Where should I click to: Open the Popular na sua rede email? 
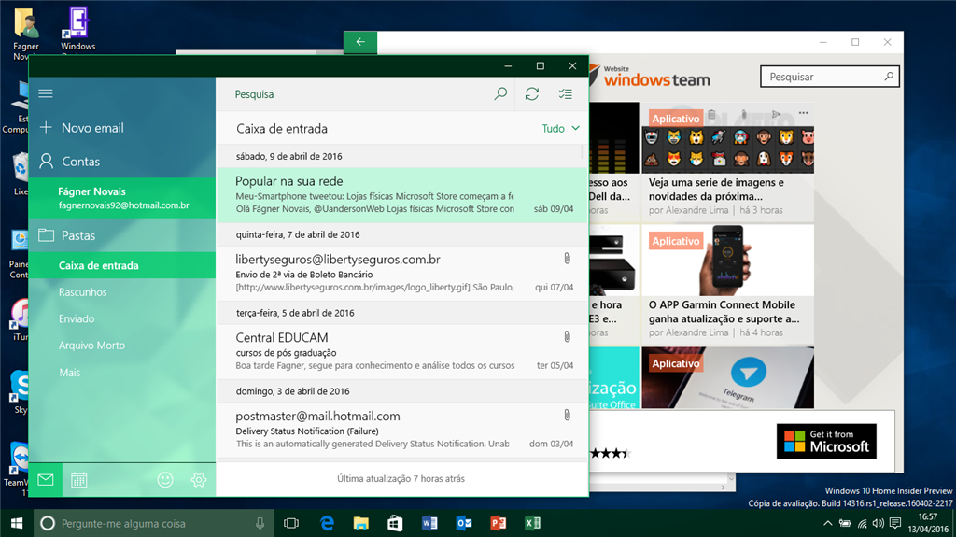(x=402, y=194)
